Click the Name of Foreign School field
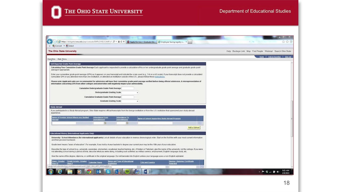The image size is (341, 192). (64, 123)
